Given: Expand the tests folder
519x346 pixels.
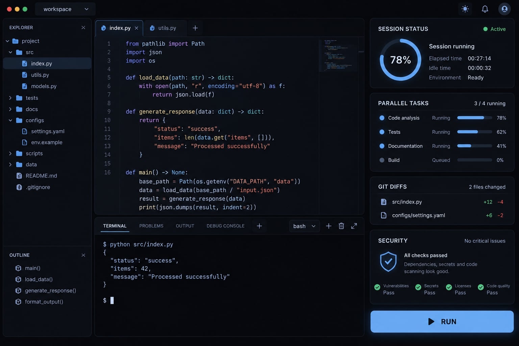Looking at the screenshot, I should (x=10, y=98).
